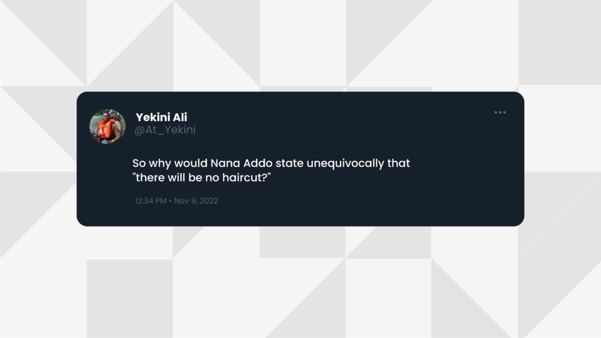Click the word "that" ending the first line

399,163
